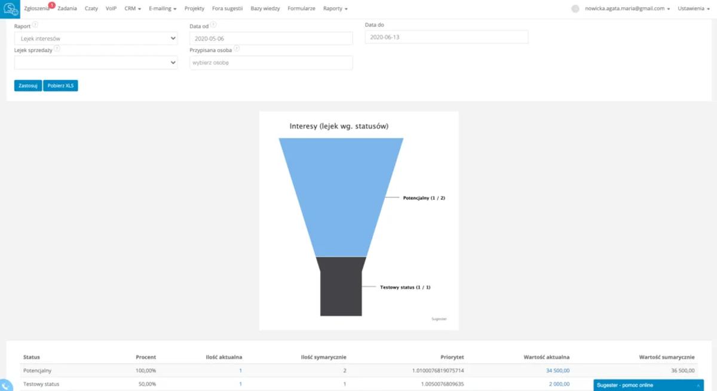Click the 36 500,00 cell
Viewport: 717px width, 391px height.
click(683, 371)
